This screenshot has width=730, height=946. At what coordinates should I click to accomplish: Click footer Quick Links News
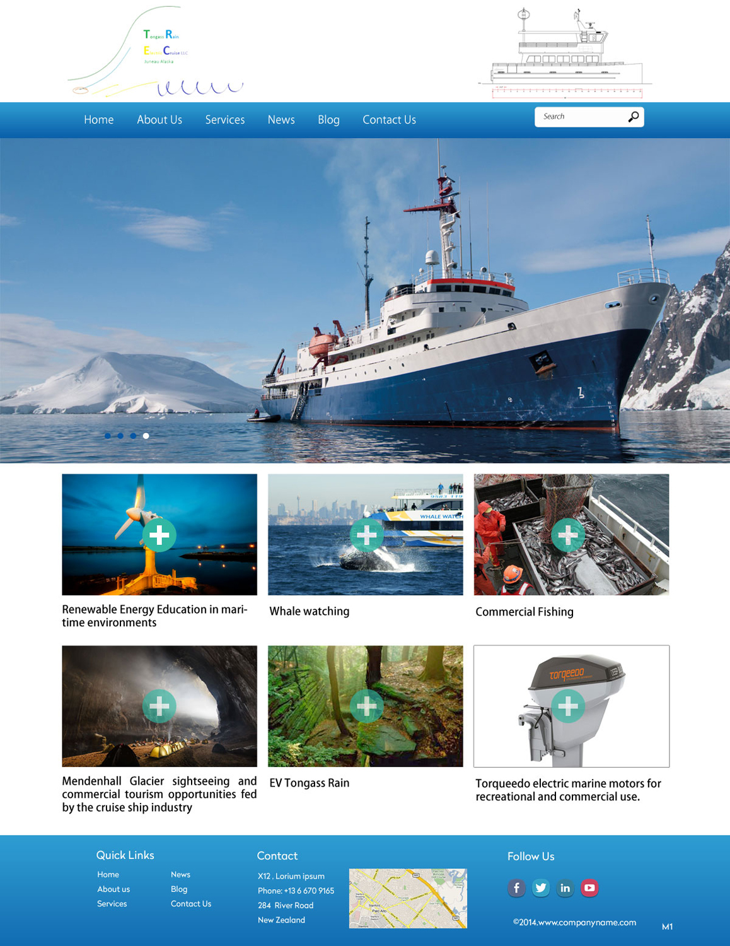pos(180,874)
